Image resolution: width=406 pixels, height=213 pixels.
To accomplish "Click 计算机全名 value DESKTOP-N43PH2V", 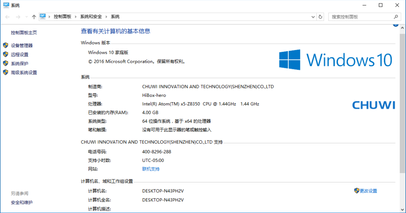I will (x=163, y=200).
